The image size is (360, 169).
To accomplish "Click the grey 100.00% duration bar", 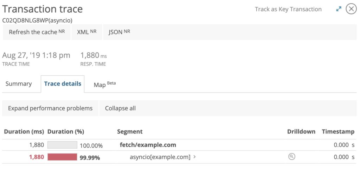I will tap(62, 145).
